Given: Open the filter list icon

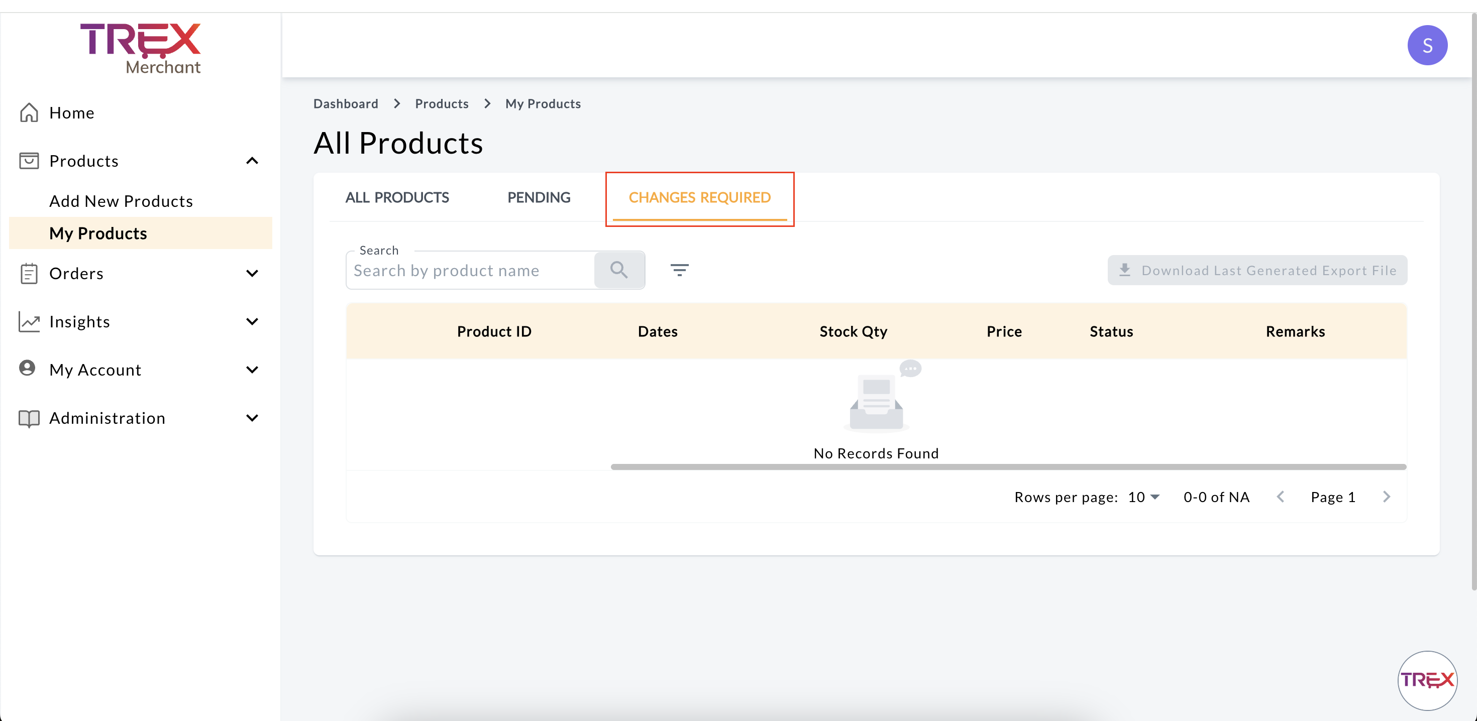Looking at the screenshot, I should [x=679, y=270].
